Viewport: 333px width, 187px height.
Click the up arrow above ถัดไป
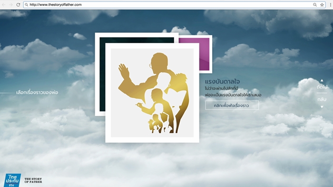[x=322, y=80]
